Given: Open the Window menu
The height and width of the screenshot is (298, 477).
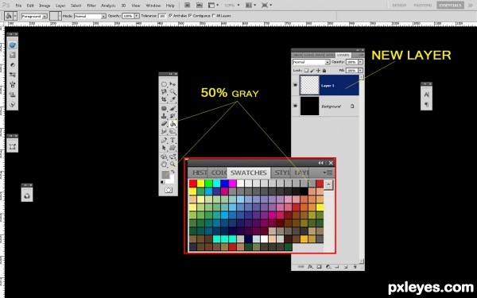Looking at the screenshot, I should click(x=153, y=6).
